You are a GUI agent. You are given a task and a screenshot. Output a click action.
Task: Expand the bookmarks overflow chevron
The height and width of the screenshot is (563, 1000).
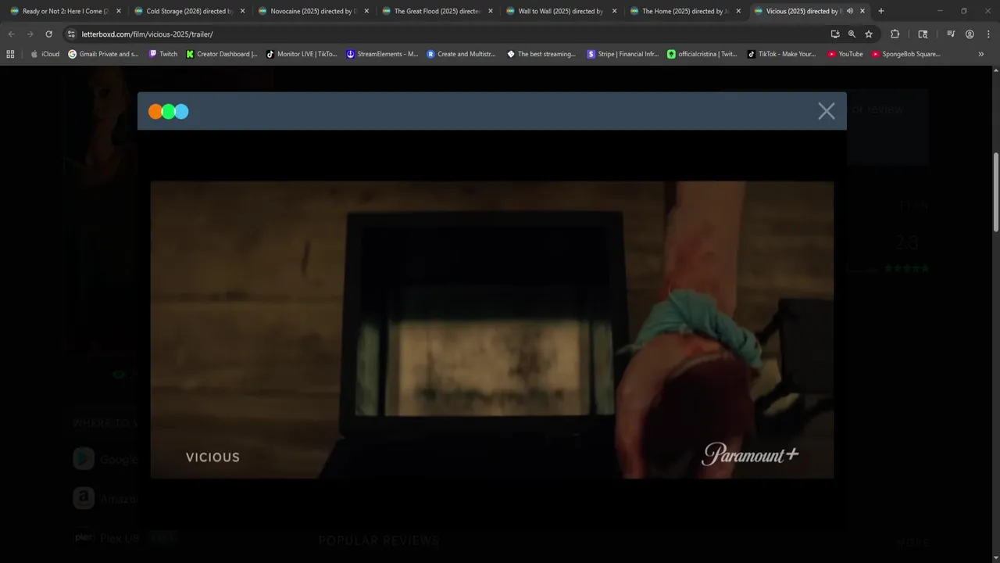point(980,54)
